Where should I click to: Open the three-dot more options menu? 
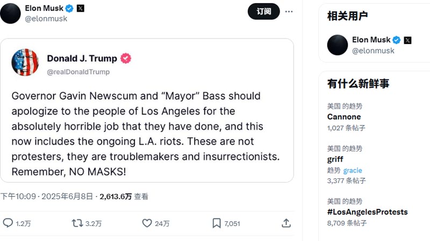pos(289,11)
